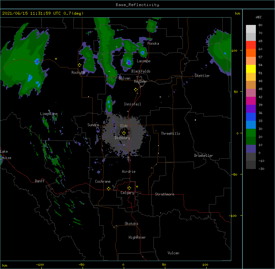Click the Didsbury city label
Viewport: 275px width, 269px height.
pos(122,138)
